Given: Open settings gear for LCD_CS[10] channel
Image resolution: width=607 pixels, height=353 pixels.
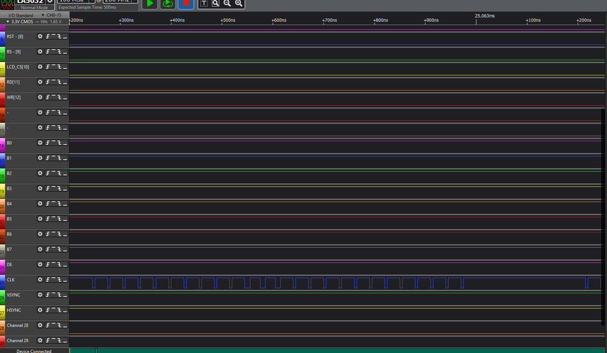Looking at the screenshot, I should 40,67.
